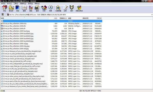Image resolution: width=153 pixels, height=92 pixels.
Task: Click icon of 02-ne-yo-so_sick mp3 file
Action: (2, 54)
